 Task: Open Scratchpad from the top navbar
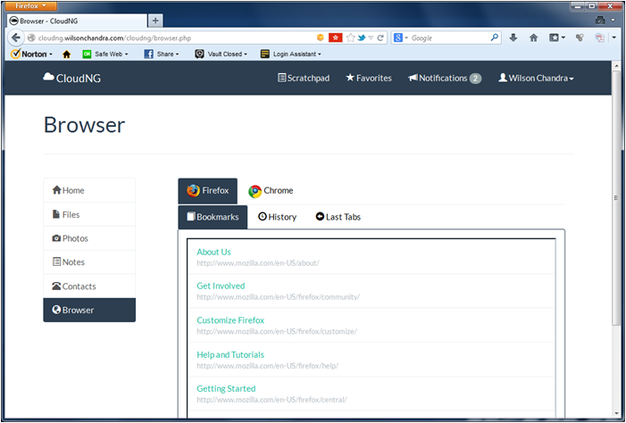point(304,78)
